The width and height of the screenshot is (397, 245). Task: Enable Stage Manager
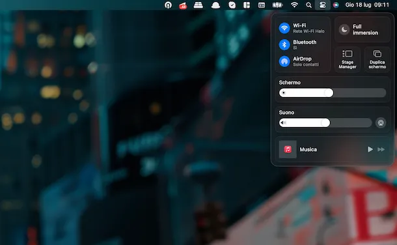click(348, 59)
